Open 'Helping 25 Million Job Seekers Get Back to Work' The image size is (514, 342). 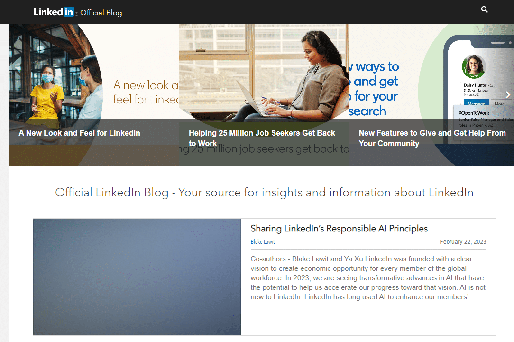click(x=262, y=138)
